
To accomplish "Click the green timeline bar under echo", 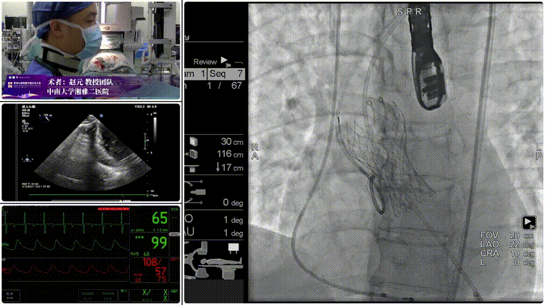I will pyautogui.click(x=88, y=195).
